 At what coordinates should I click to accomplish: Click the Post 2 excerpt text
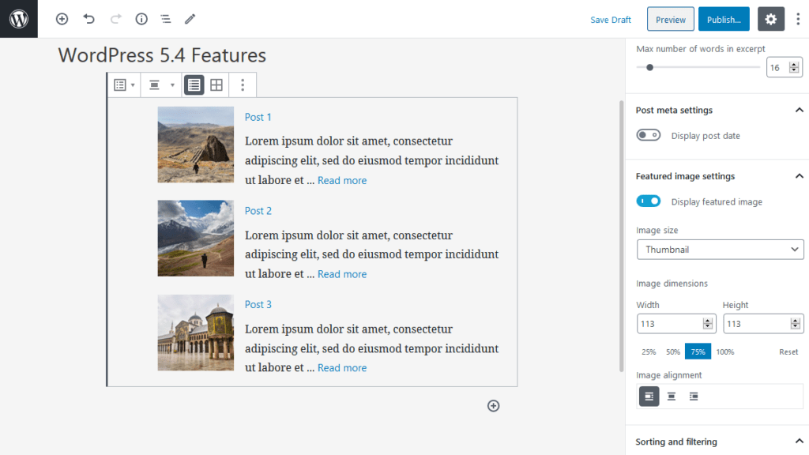click(371, 254)
